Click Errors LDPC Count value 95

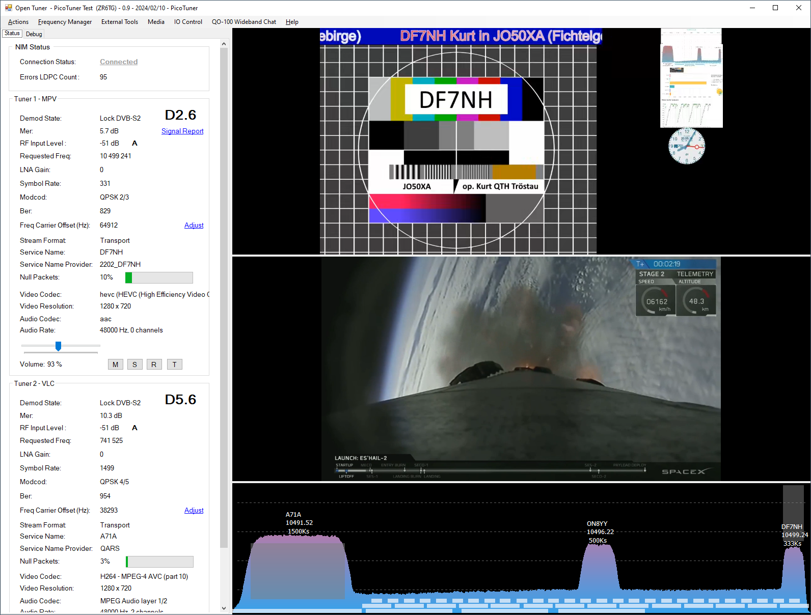click(103, 77)
